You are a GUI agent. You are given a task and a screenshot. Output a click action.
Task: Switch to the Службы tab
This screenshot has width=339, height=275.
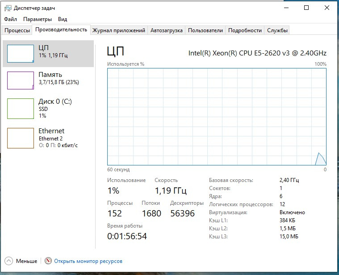[277, 30]
